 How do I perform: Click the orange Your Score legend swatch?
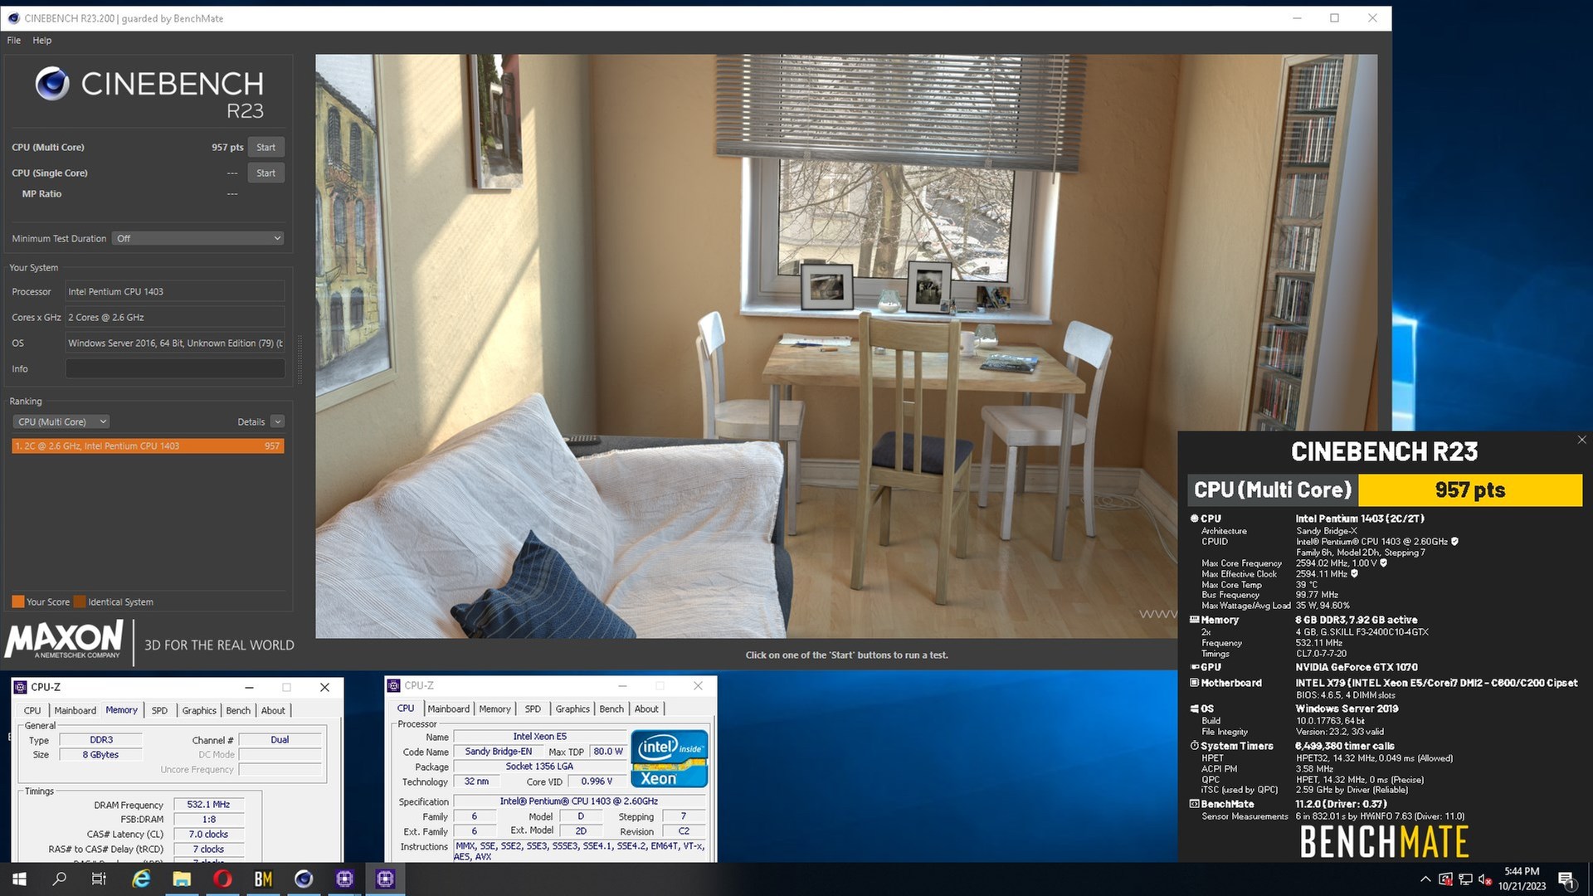17,601
